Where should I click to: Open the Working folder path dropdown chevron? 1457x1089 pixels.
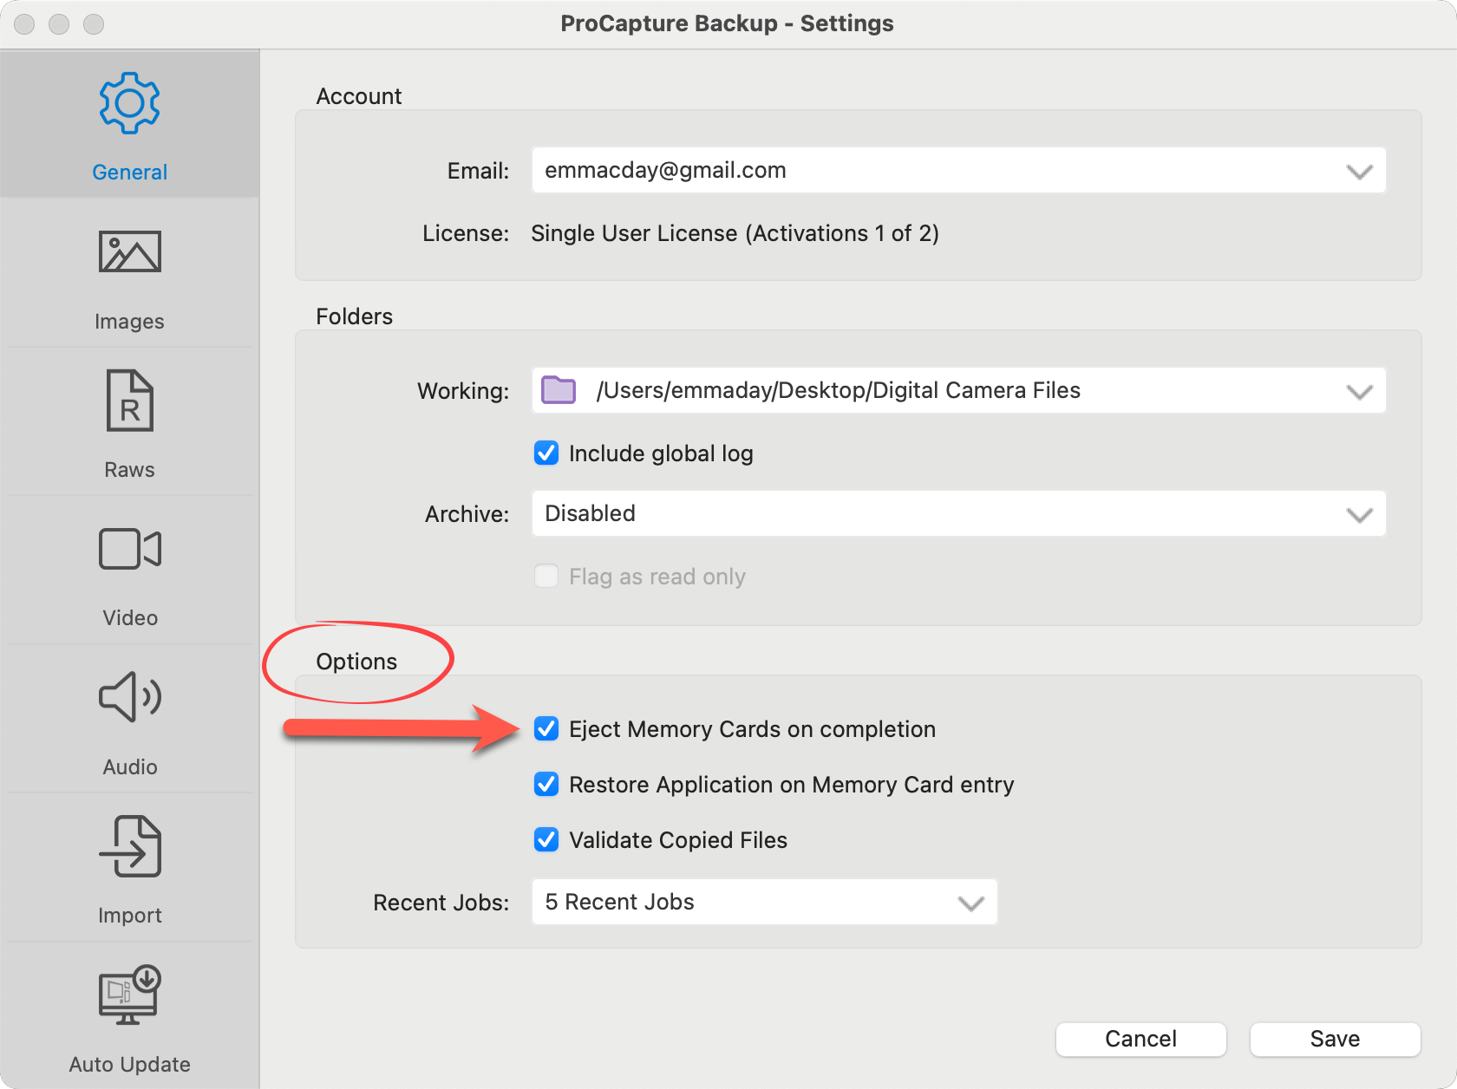1358,391
